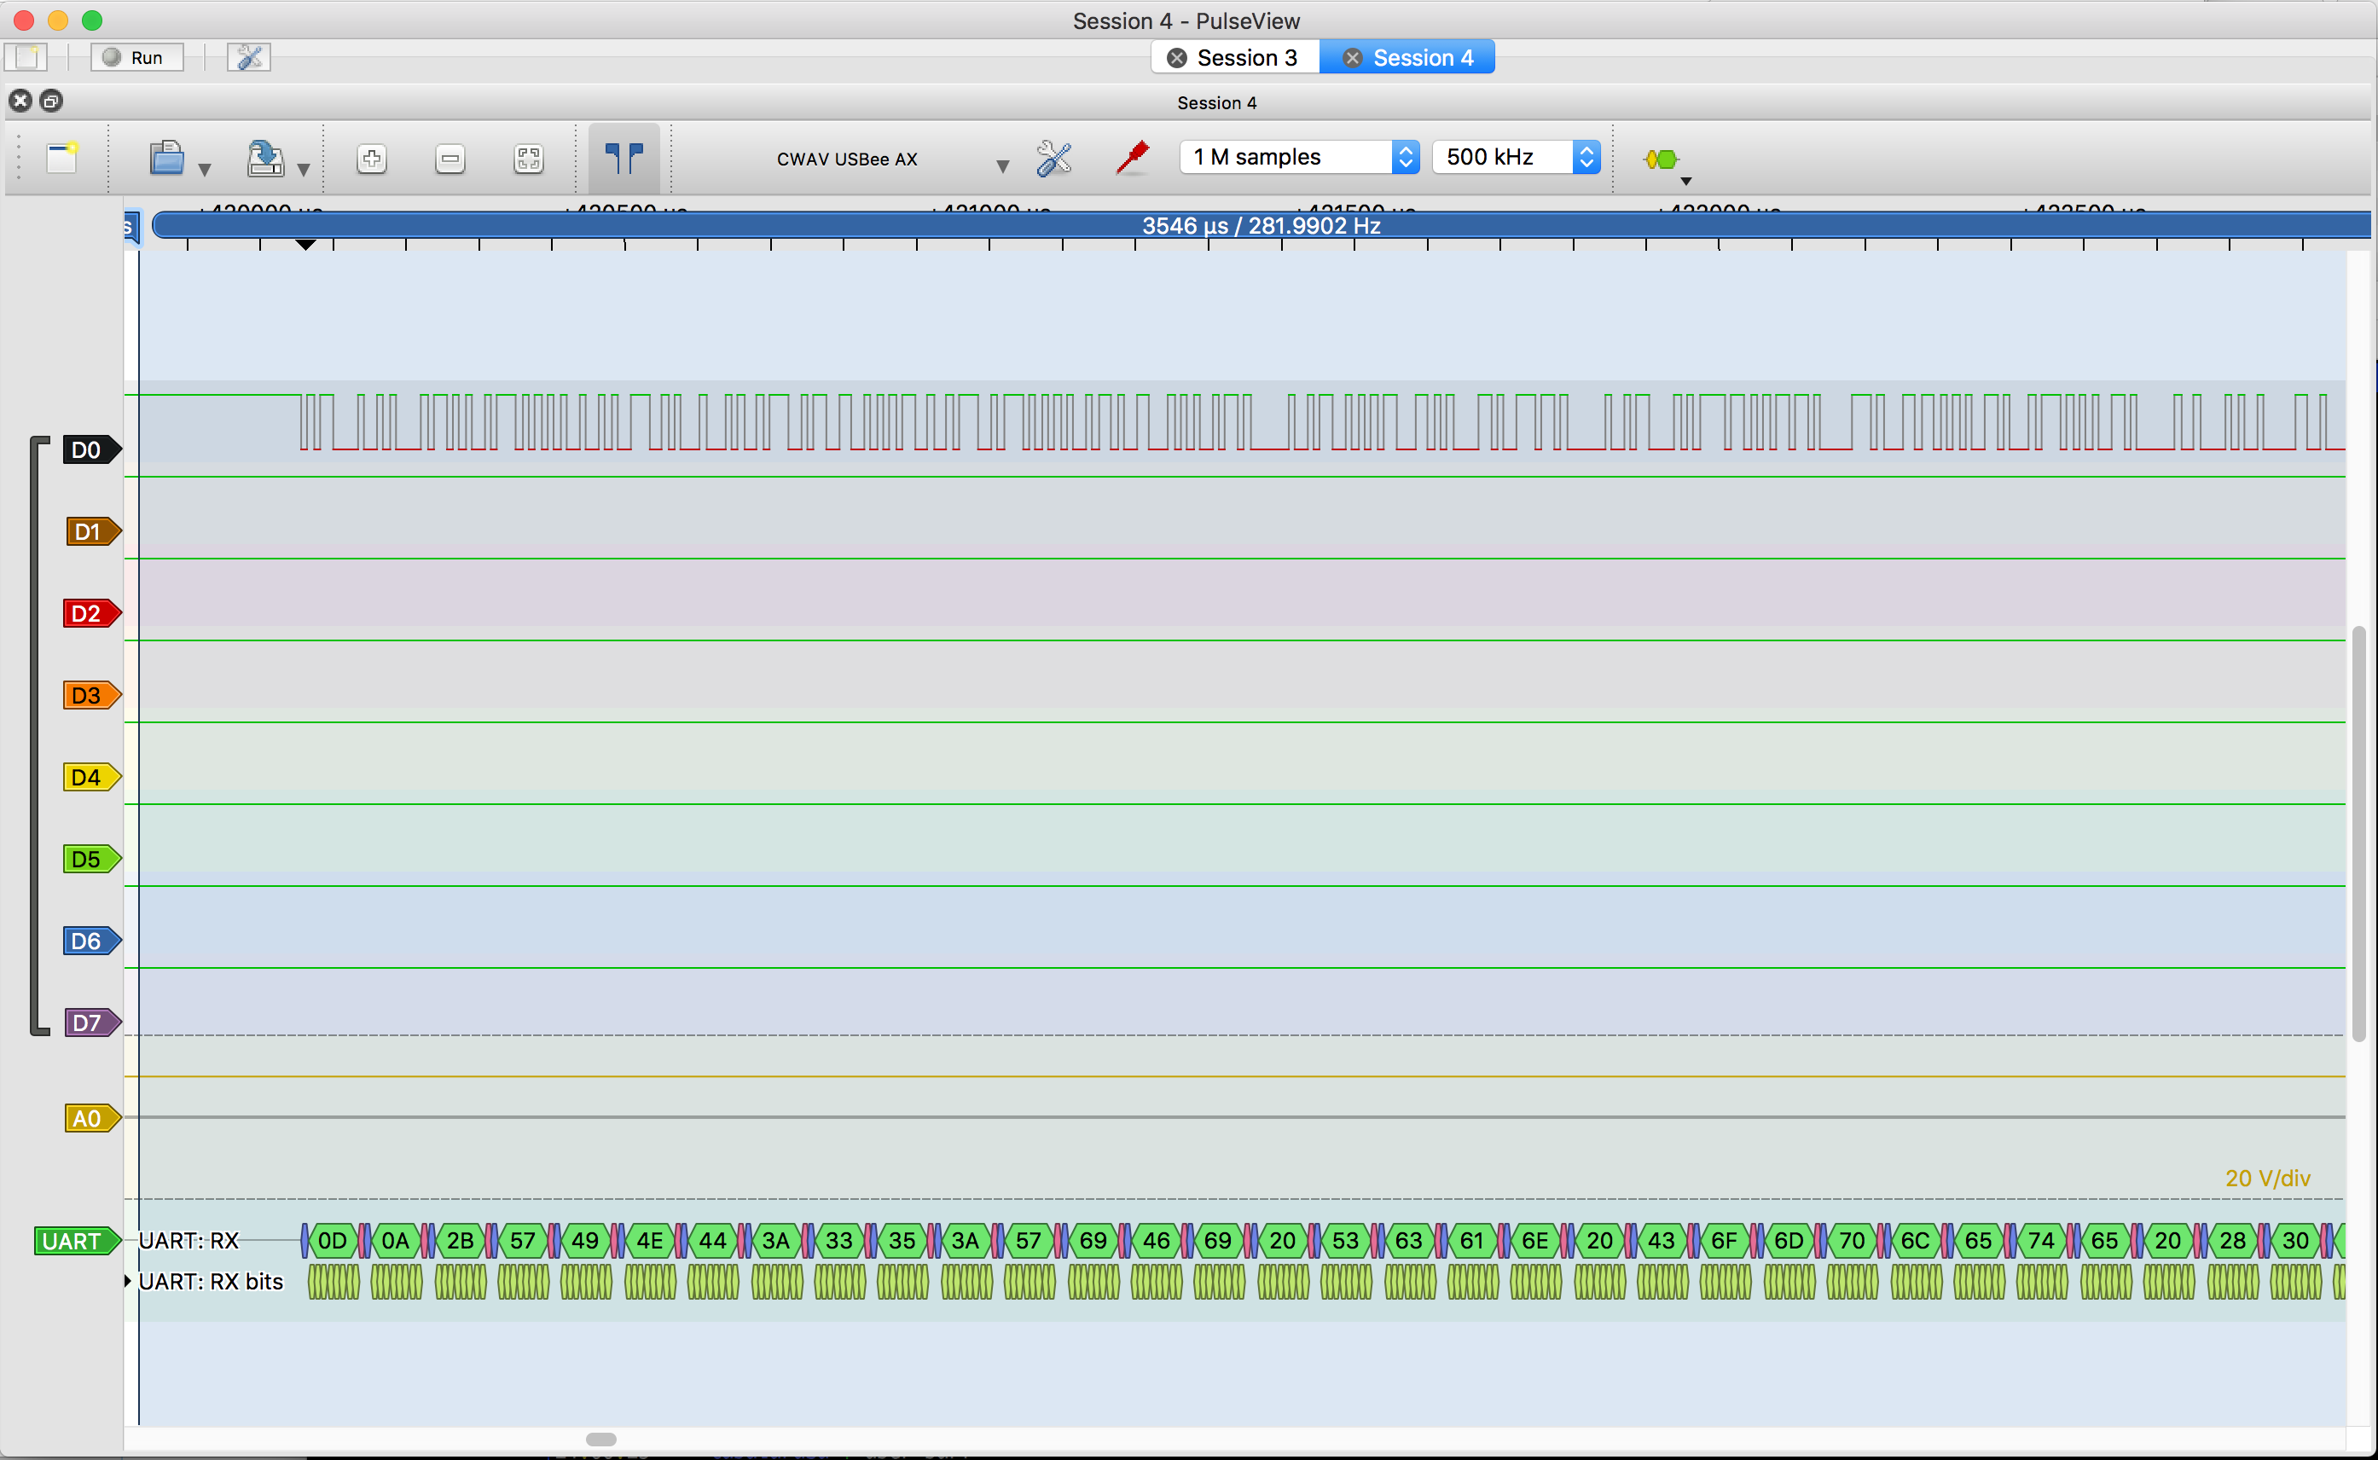Click the UART: RX row label
The image size is (2378, 1460).
coord(189,1241)
